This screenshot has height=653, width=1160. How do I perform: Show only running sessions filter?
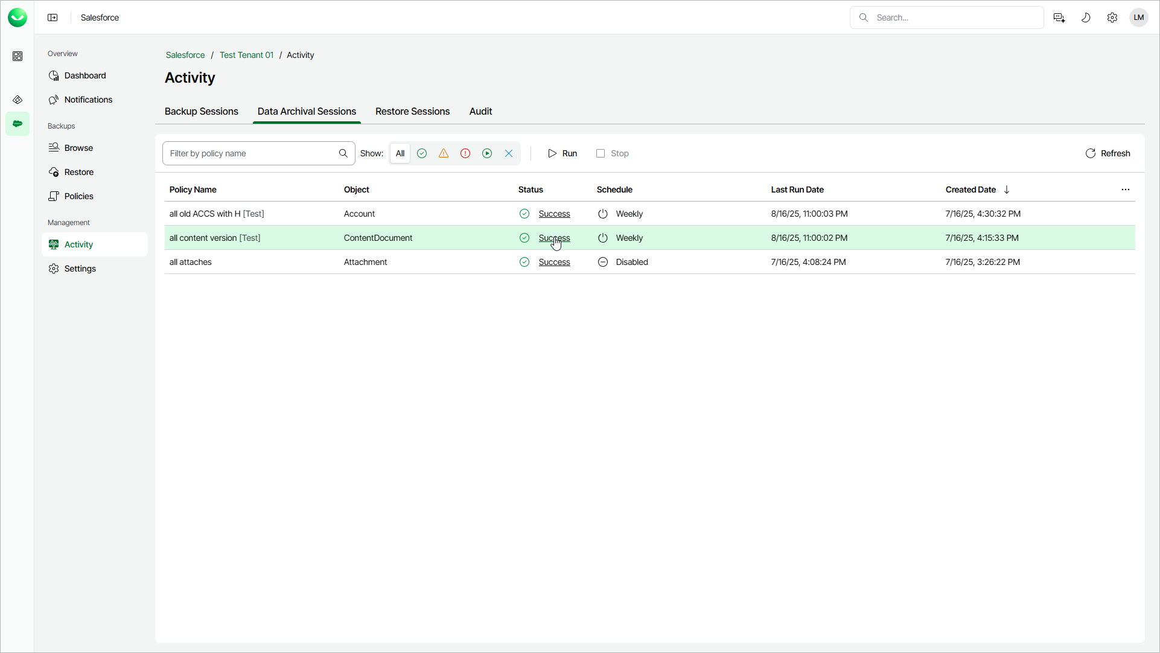(487, 153)
